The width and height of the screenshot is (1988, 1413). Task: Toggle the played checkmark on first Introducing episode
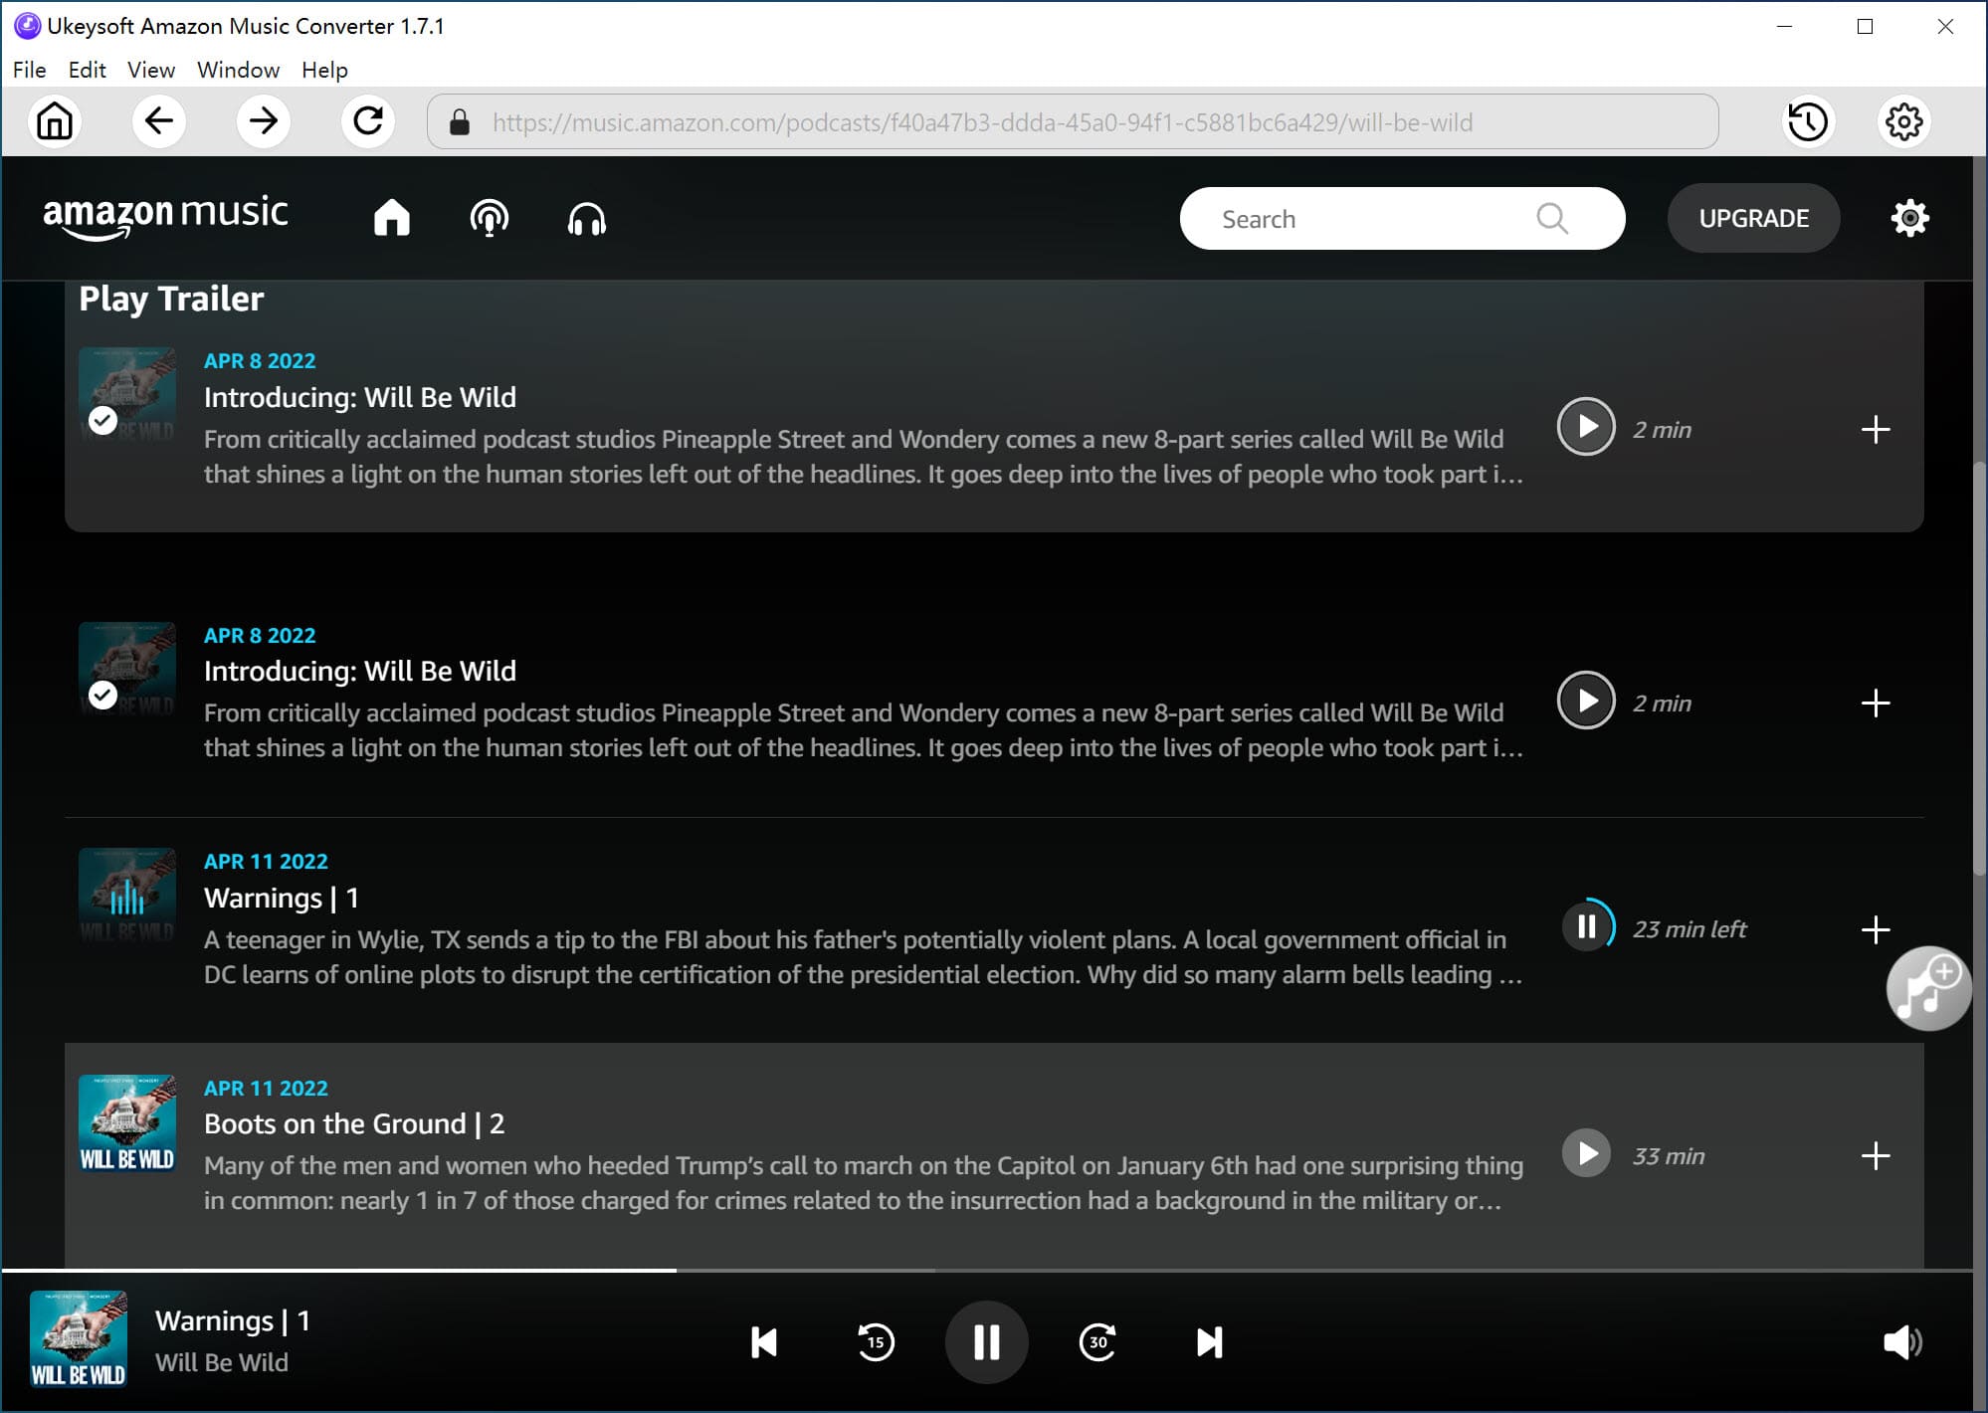tap(102, 421)
